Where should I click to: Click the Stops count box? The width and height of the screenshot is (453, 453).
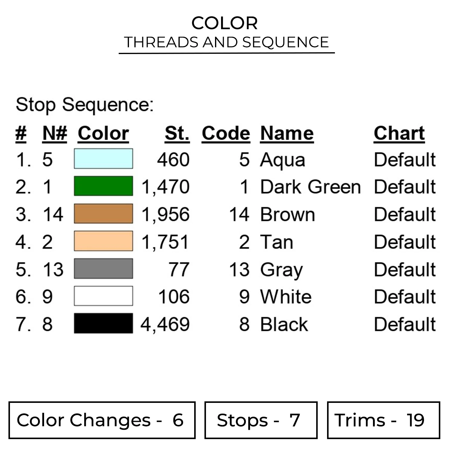point(261,420)
